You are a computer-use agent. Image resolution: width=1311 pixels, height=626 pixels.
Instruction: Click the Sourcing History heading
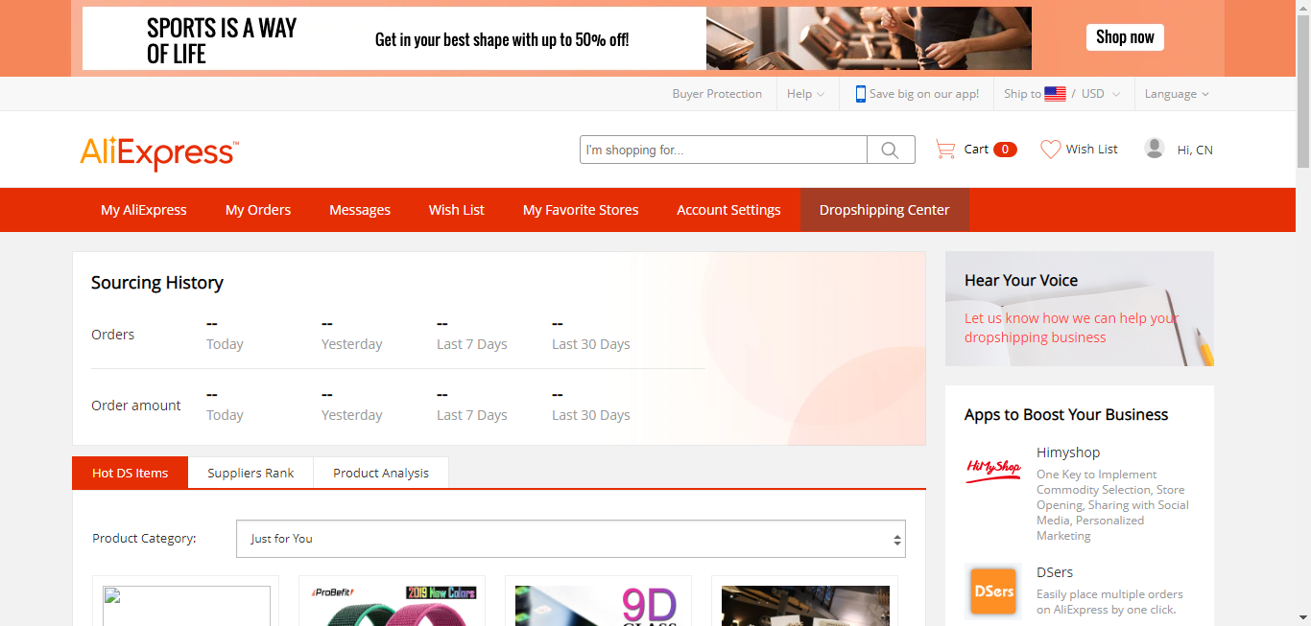(x=157, y=283)
